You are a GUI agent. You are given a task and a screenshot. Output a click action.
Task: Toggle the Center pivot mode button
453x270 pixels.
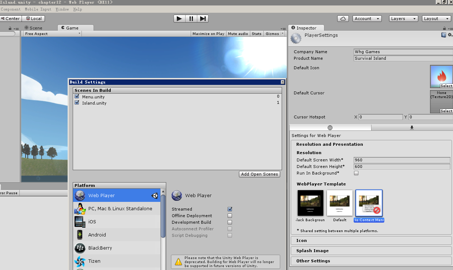[11, 19]
